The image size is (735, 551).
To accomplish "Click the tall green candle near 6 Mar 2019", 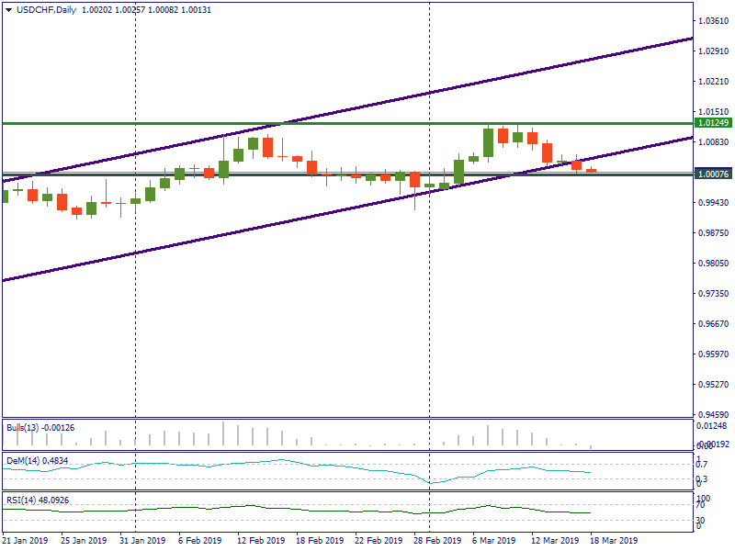I will click(489, 141).
